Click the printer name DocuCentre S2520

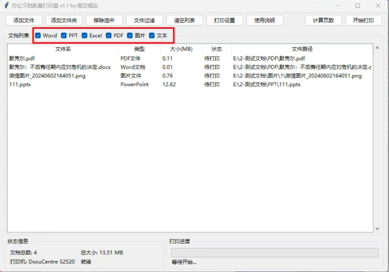[51, 262]
